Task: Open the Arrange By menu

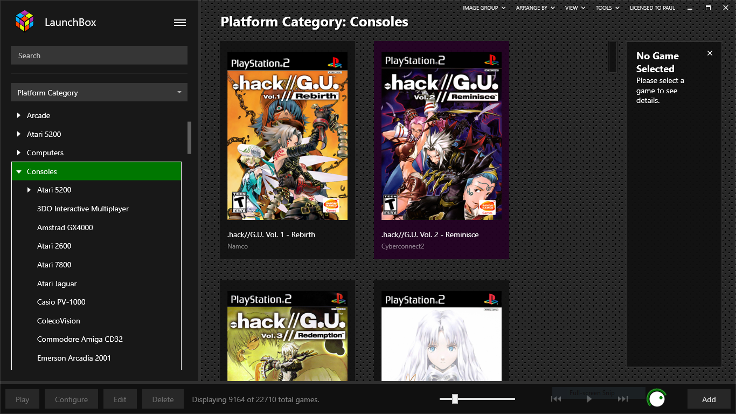Action: [535, 8]
